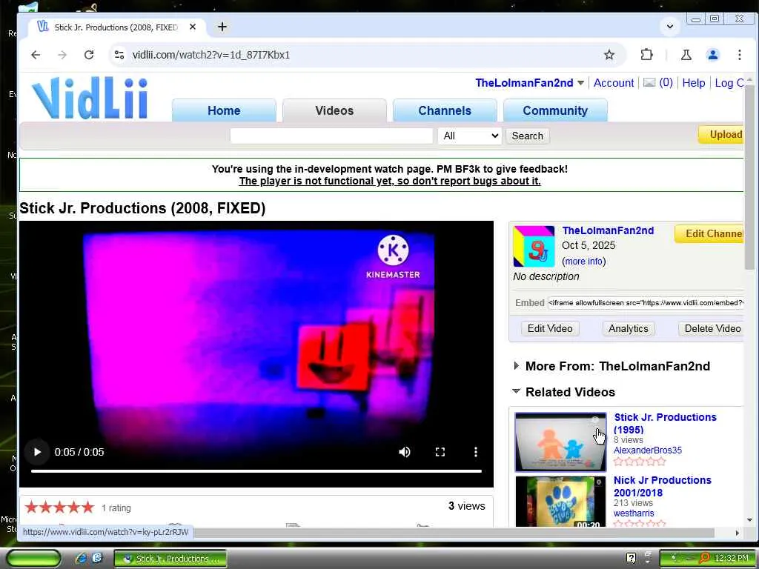Open Chrome three-dot menu
Screen dimensions: 759x569
point(739,55)
